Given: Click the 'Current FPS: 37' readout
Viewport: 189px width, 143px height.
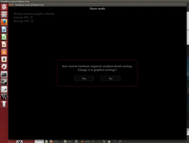Looking at the screenshot, I should click(23, 18).
